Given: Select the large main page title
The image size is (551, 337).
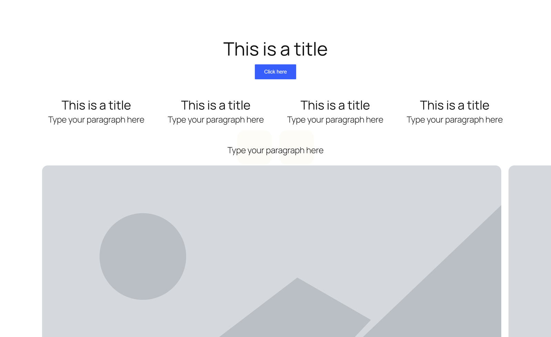Looking at the screenshot, I should (x=275, y=49).
